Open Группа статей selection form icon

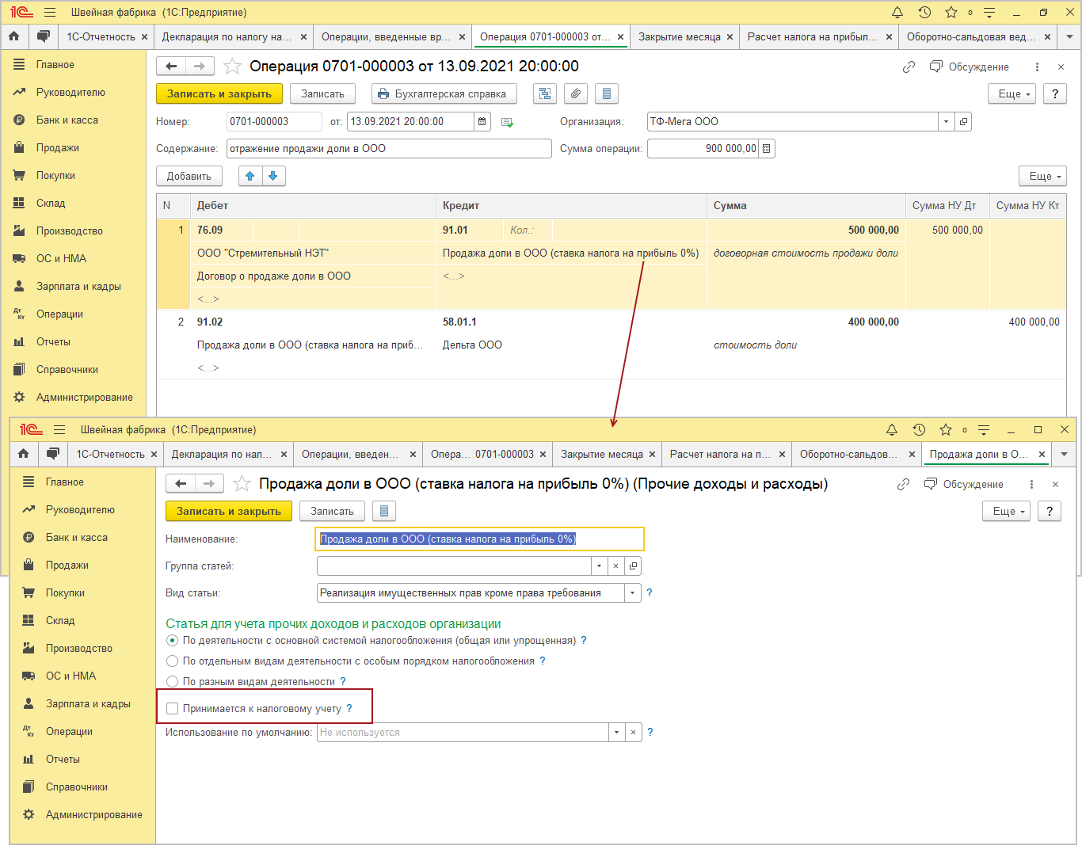pyautogui.click(x=633, y=566)
